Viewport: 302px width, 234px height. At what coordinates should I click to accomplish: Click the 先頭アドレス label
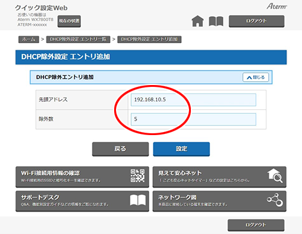(x=53, y=100)
